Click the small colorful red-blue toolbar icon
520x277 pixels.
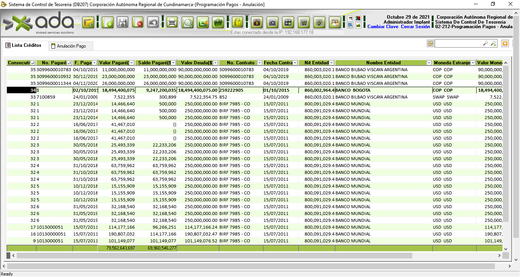point(358,18)
